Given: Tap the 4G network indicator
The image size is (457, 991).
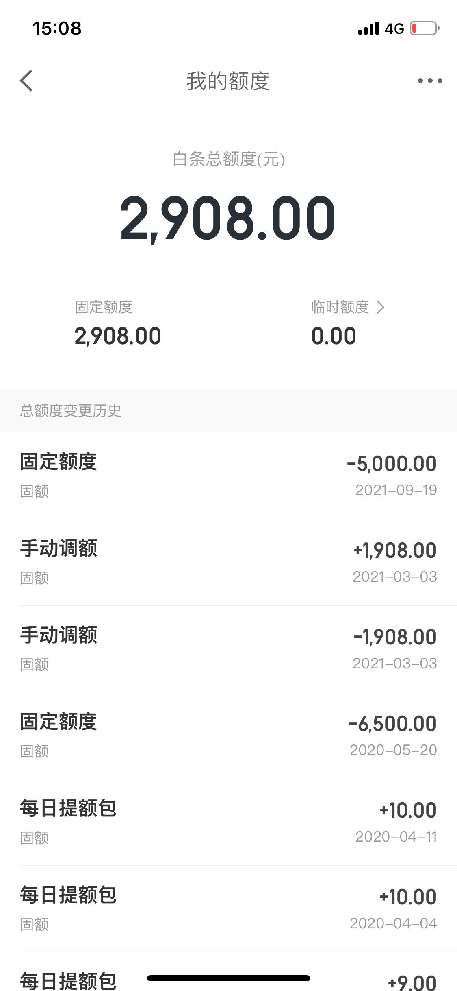Looking at the screenshot, I should point(394,29).
